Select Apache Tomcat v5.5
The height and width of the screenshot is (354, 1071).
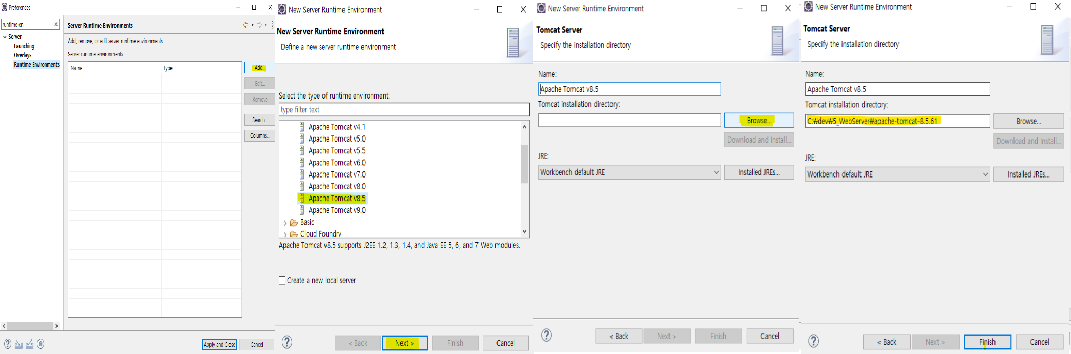337,150
